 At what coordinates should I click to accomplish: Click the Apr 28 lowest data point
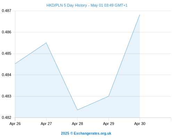click(77, 110)
